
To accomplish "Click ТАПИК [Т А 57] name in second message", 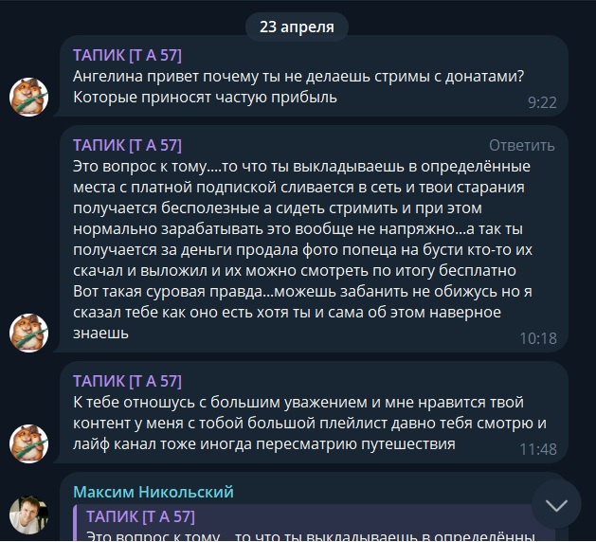I will point(127,145).
